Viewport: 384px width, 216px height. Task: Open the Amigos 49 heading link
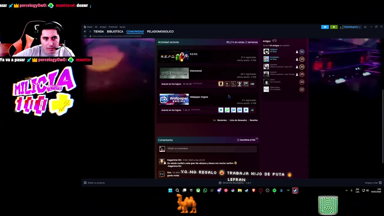coord(269,41)
